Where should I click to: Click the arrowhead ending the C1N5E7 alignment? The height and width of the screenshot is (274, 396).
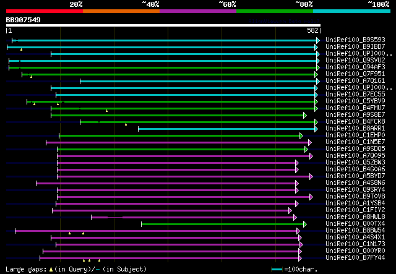coord(310,143)
